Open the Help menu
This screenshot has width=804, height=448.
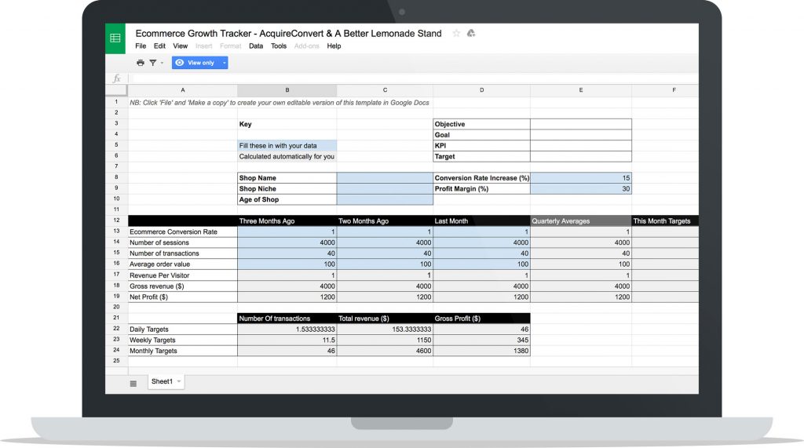(334, 46)
